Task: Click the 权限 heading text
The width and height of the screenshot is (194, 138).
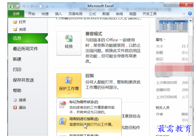Action: 90,76
